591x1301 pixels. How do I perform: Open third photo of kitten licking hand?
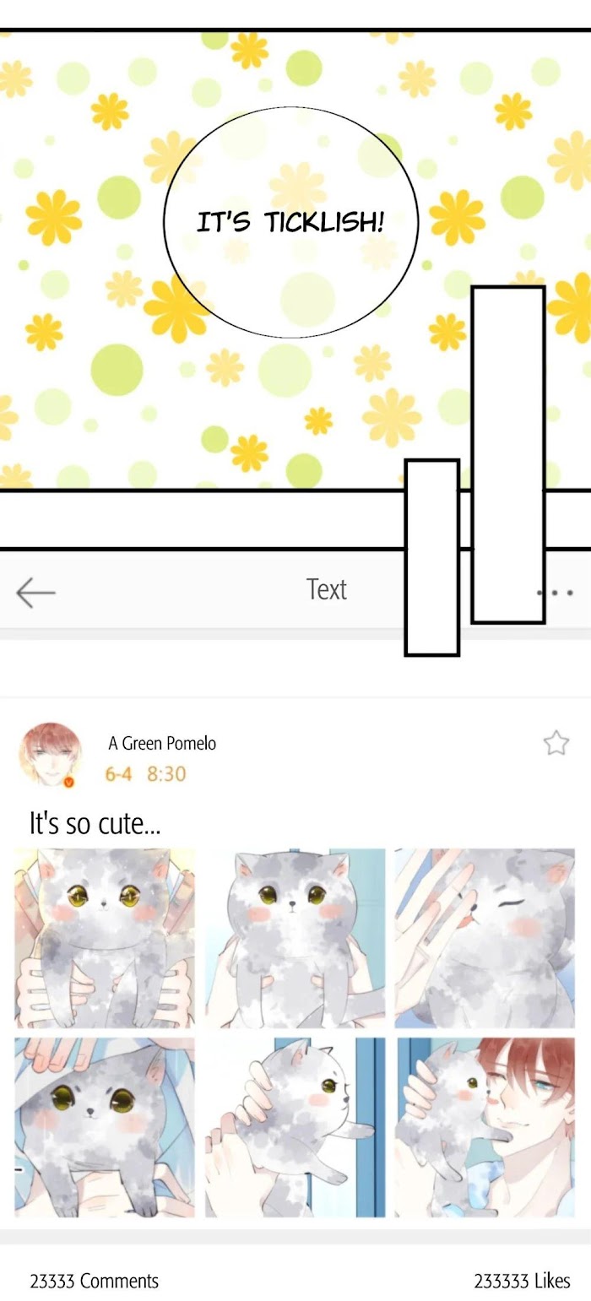(485, 938)
